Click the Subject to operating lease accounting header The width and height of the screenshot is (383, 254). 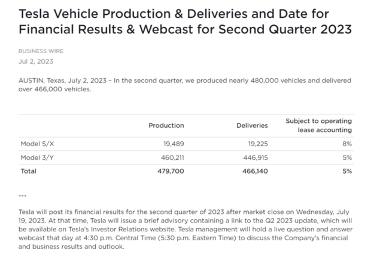[318, 125]
